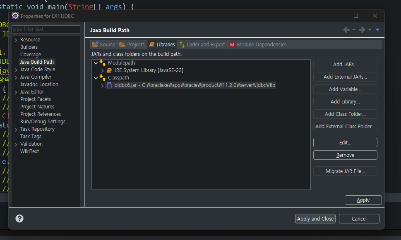The height and width of the screenshot is (240, 401).
Task: Open the Order and Export tab
Action: (x=202, y=44)
